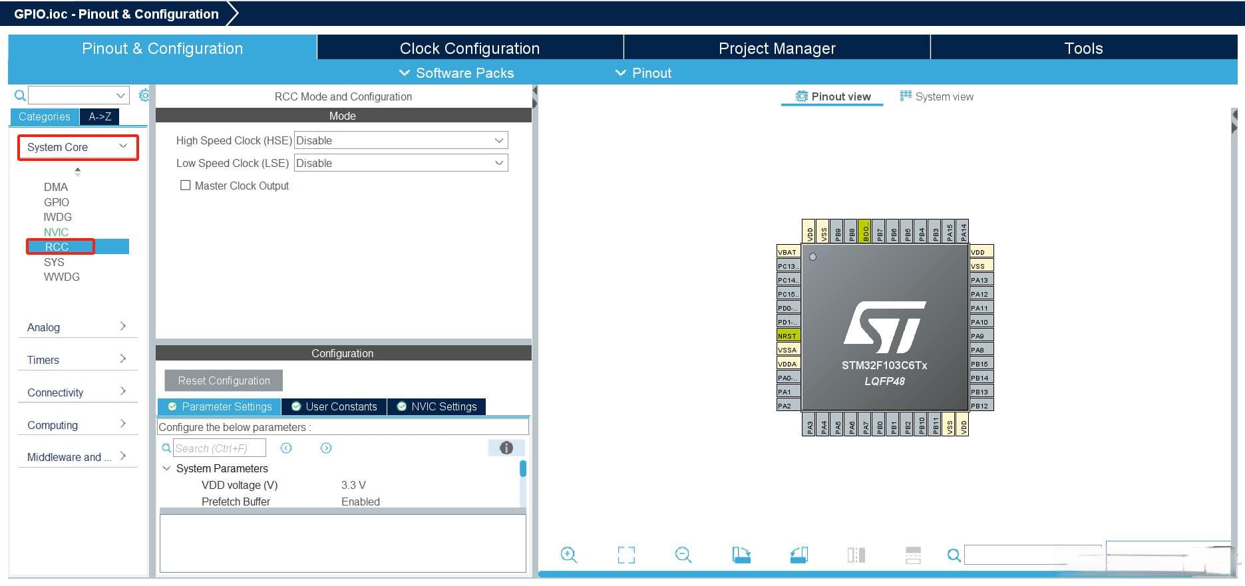Switch to A->Z listing tab
The height and width of the screenshot is (586, 1245).
tap(100, 116)
